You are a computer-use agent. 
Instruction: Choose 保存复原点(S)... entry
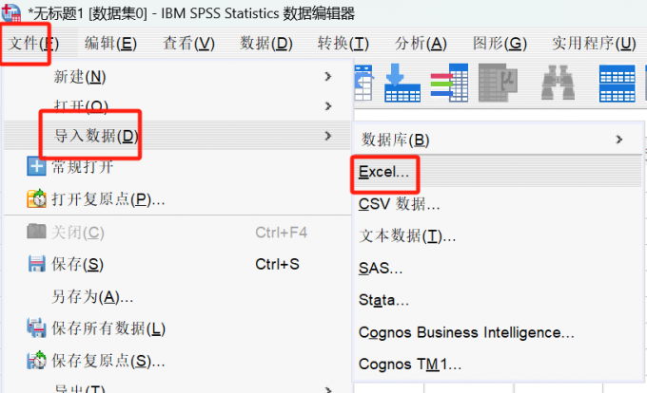[108, 361]
